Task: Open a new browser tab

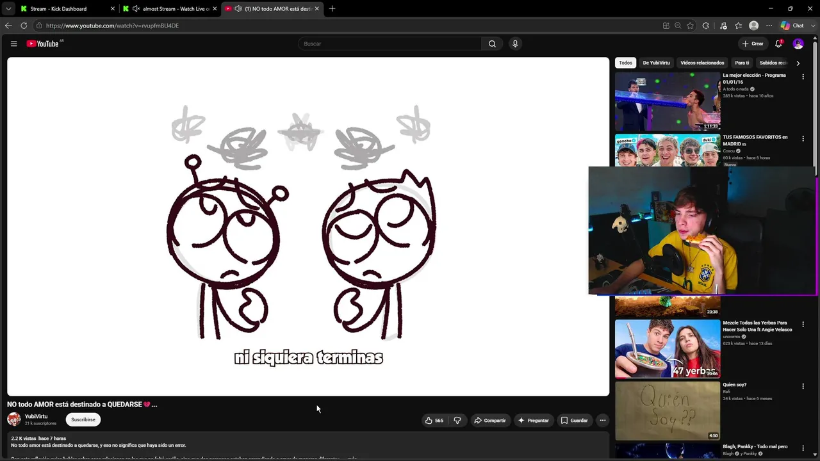Action: pos(332,9)
